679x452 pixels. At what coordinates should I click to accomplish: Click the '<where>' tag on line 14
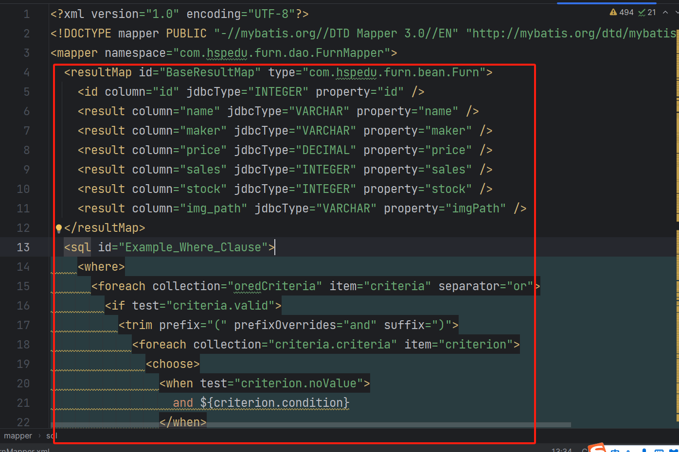point(101,267)
